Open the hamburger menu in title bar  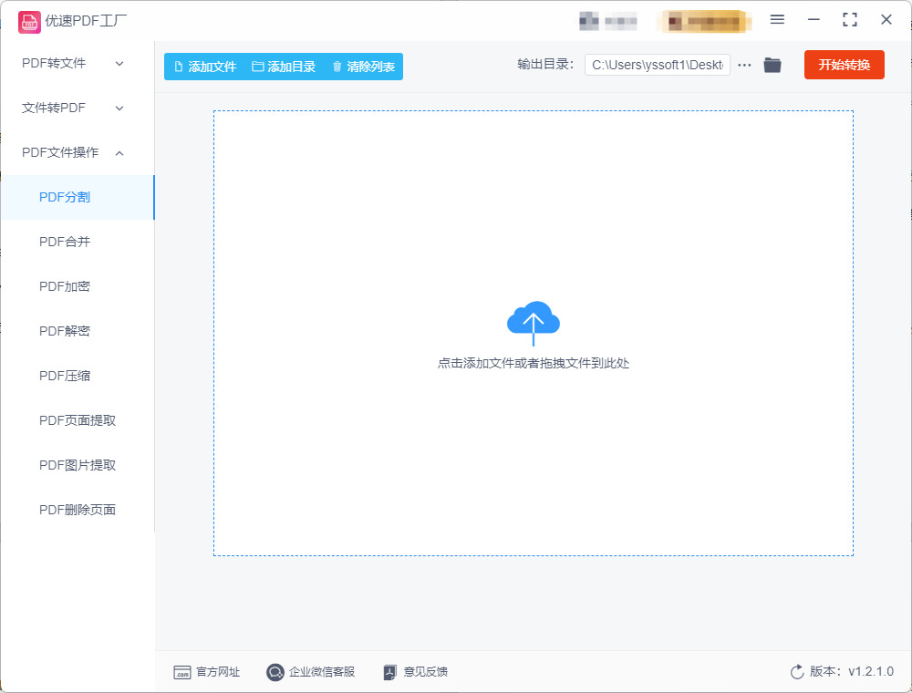click(777, 20)
